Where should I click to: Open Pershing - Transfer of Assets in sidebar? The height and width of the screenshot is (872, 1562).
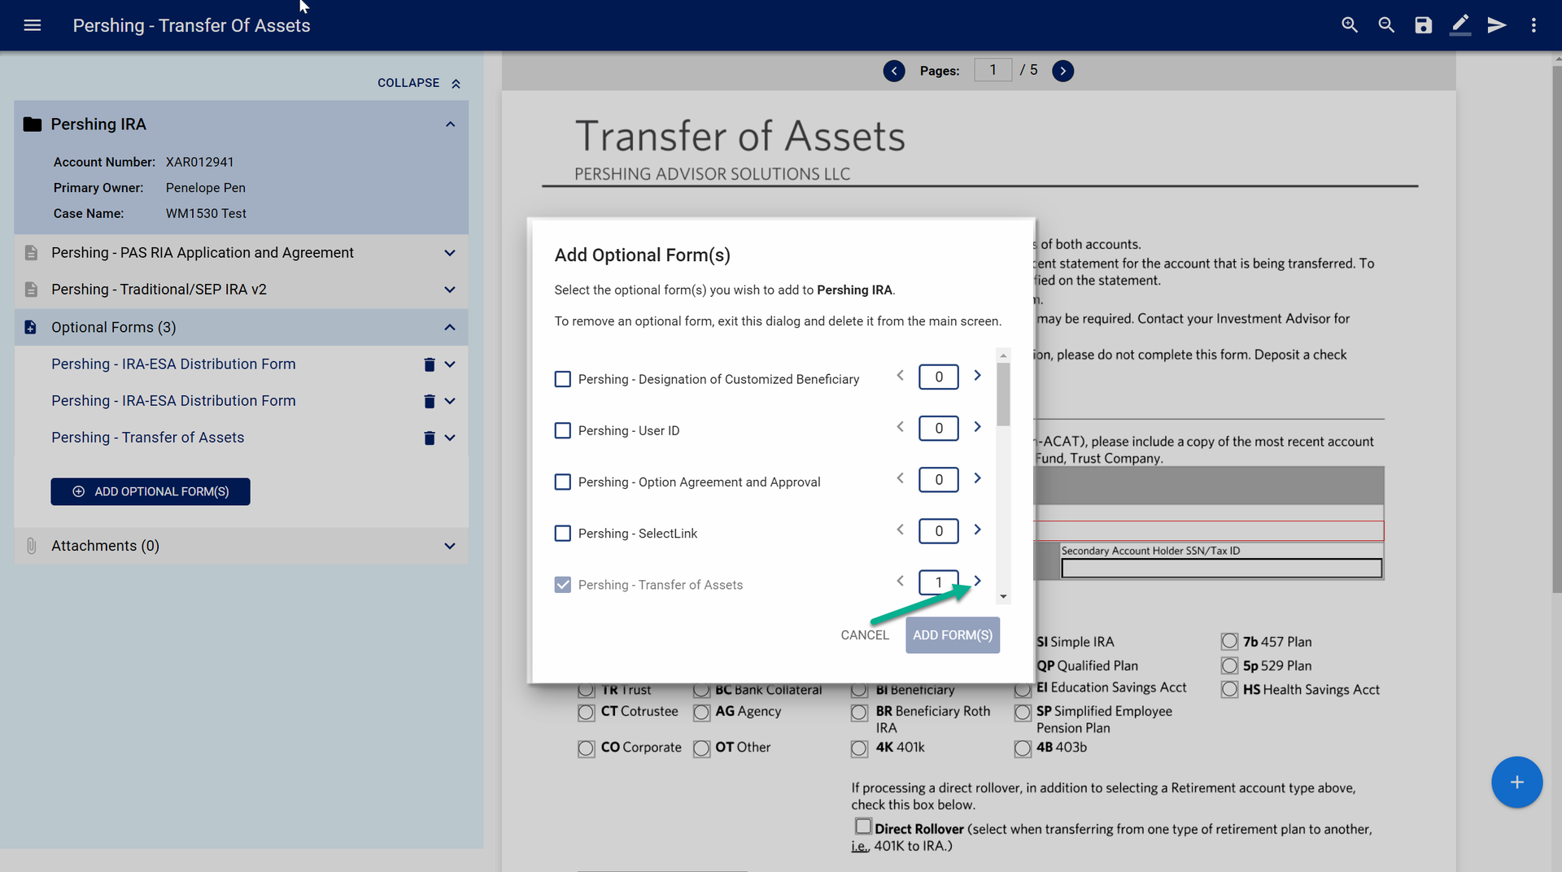pyautogui.click(x=147, y=438)
